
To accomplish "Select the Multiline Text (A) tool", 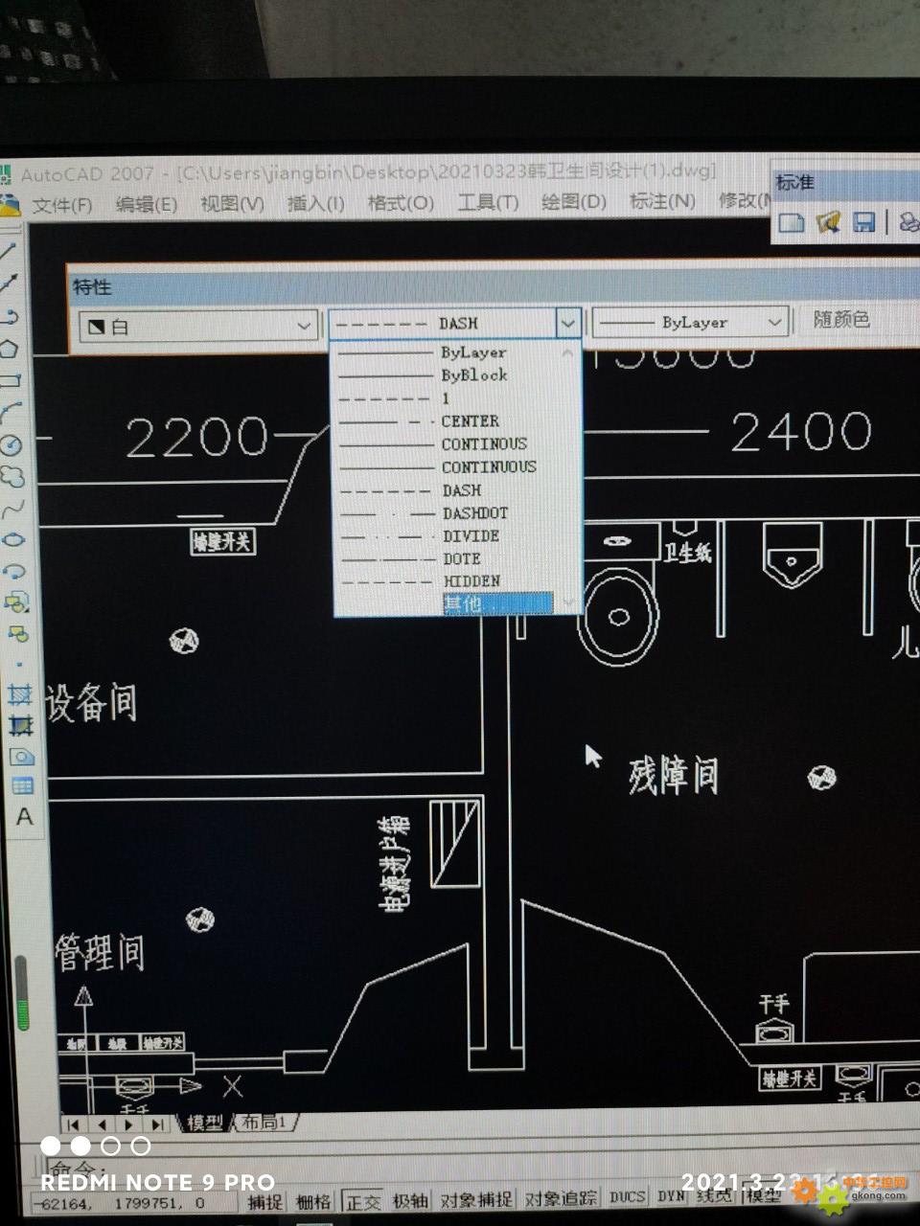I will (24, 817).
